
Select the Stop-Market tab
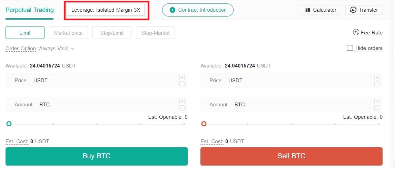pyautogui.click(x=156, y=33)
